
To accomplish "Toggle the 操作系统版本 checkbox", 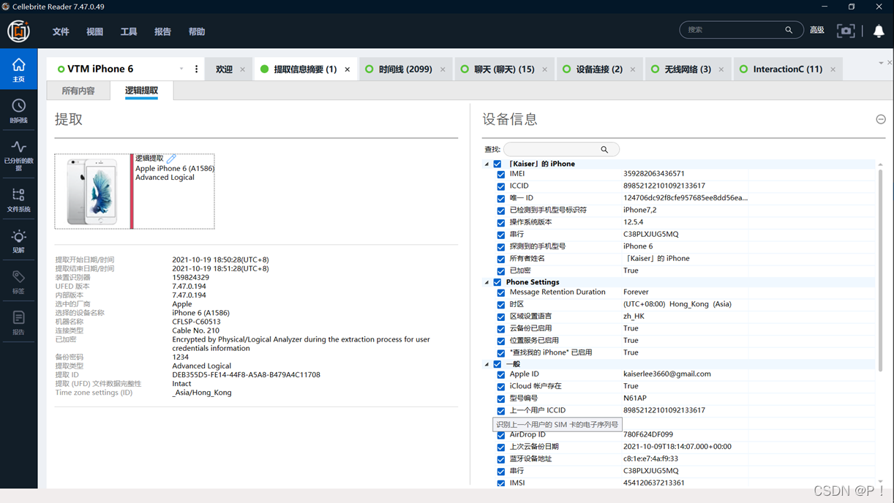I will point(501,223).
